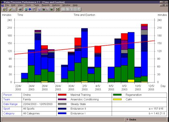Click the 'Anaerobic Conditioning' legend label
Screen dimensions: 169x122
(x=84, y=99)
